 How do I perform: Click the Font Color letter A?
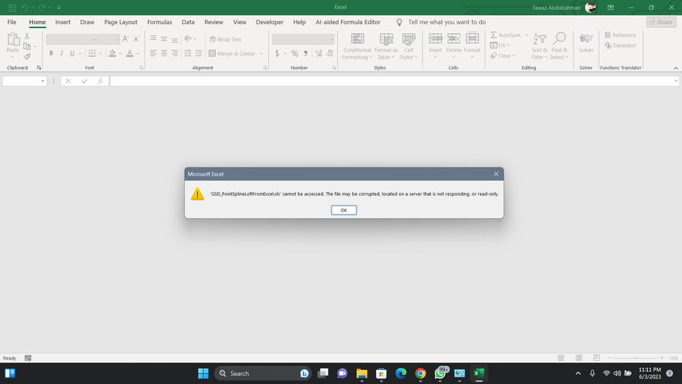click(x=129, y=53)
